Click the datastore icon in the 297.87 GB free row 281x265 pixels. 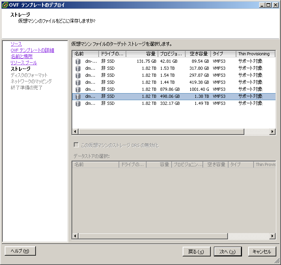point(78,75)
